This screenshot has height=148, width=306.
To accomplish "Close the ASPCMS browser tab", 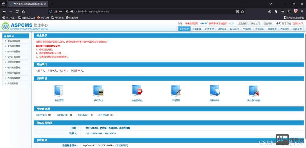I will pos(45,4).
